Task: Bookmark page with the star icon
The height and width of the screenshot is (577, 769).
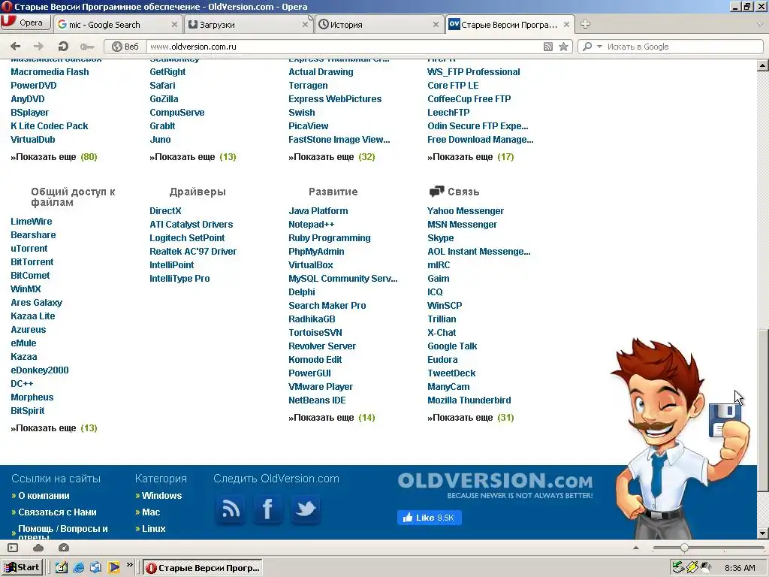Action: [563, 47]
